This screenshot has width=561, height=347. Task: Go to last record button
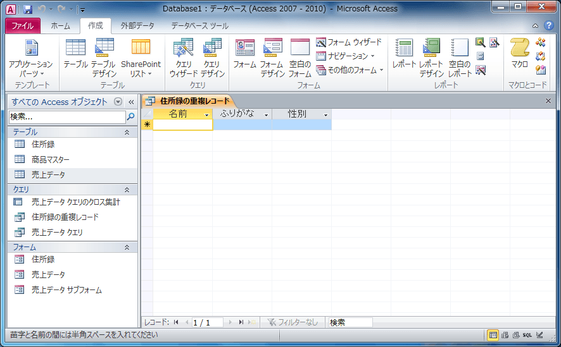click(241, 322)
